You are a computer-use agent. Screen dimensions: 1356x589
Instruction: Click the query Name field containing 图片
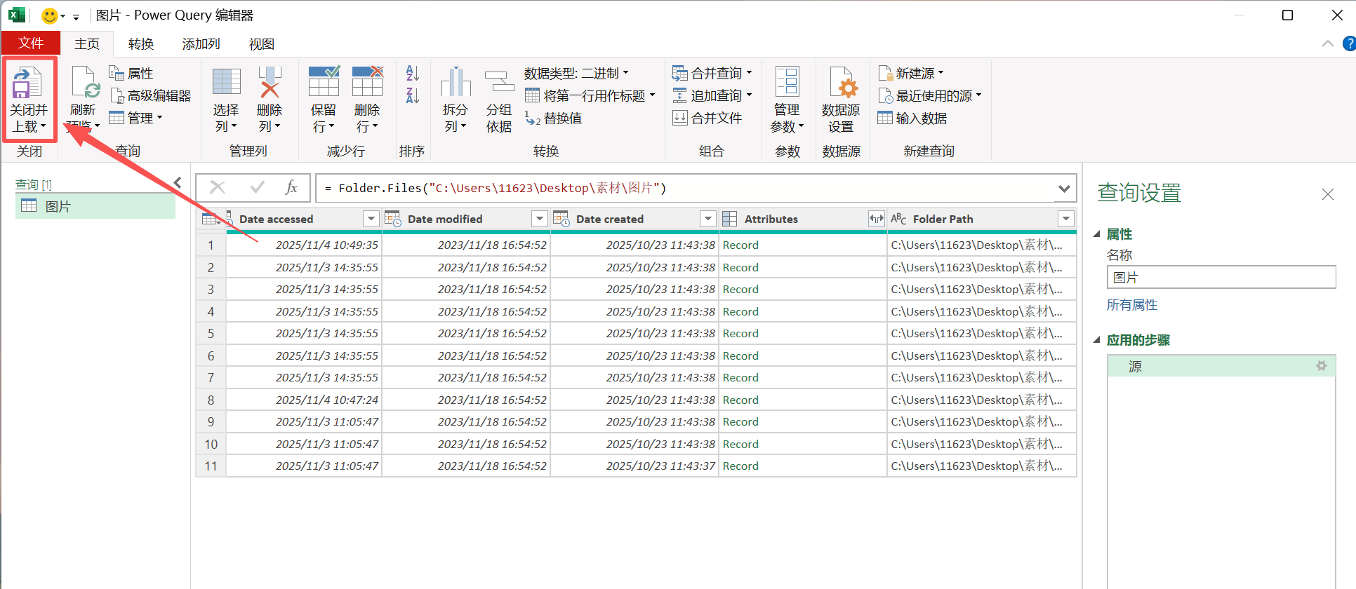click(1221, 277)
